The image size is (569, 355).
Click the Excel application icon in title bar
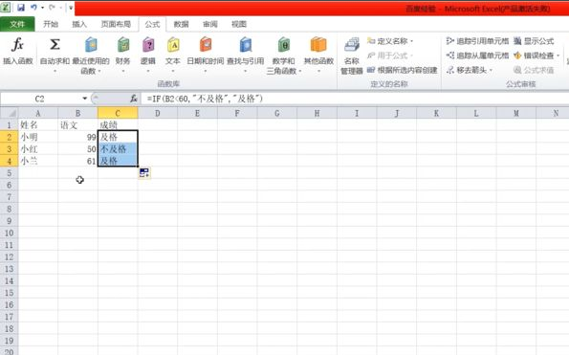6,8
